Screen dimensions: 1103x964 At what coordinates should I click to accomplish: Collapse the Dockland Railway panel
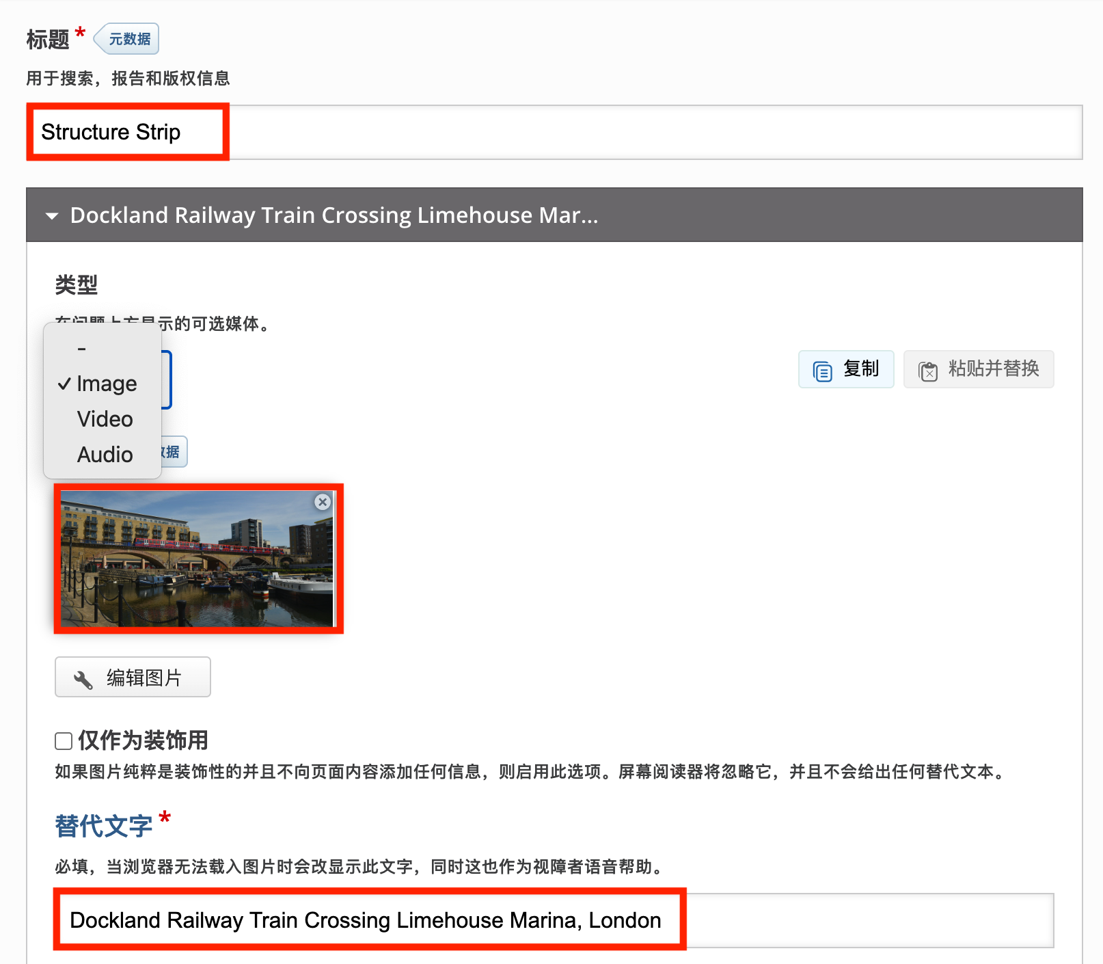53,215
